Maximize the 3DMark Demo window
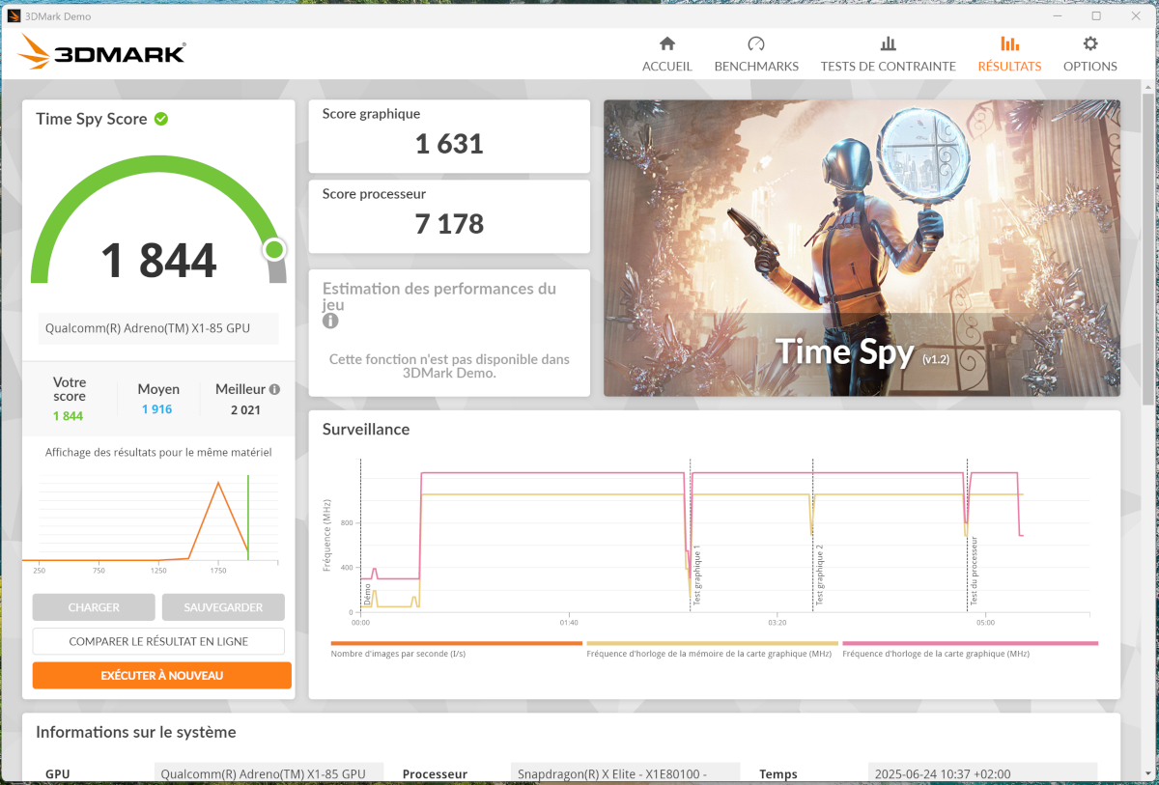Viewport: 1159px width, 785px height. (x=1096, y=15)
